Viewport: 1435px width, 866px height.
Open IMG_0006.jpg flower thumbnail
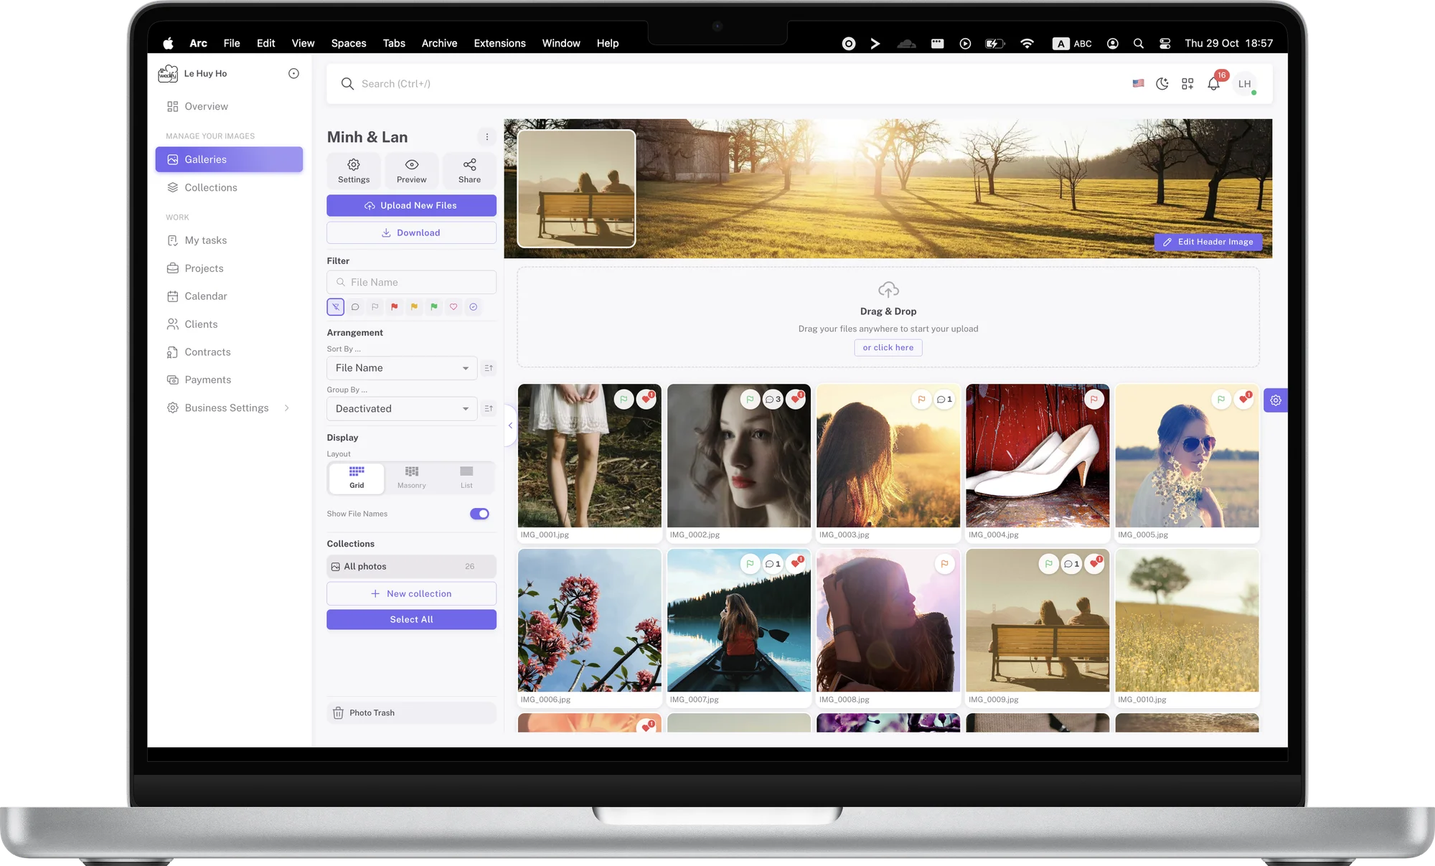pyautogui.click(x=589, y=620)
